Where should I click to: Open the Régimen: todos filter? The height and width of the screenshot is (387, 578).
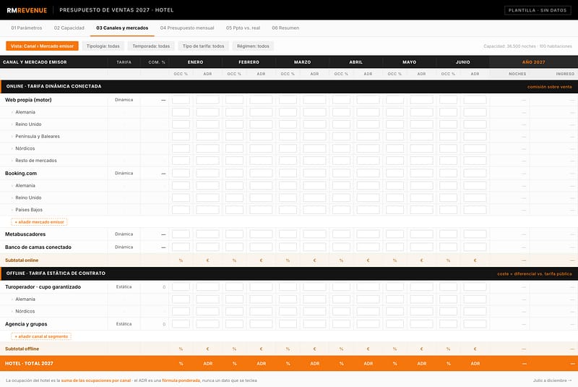coord(253,46)
